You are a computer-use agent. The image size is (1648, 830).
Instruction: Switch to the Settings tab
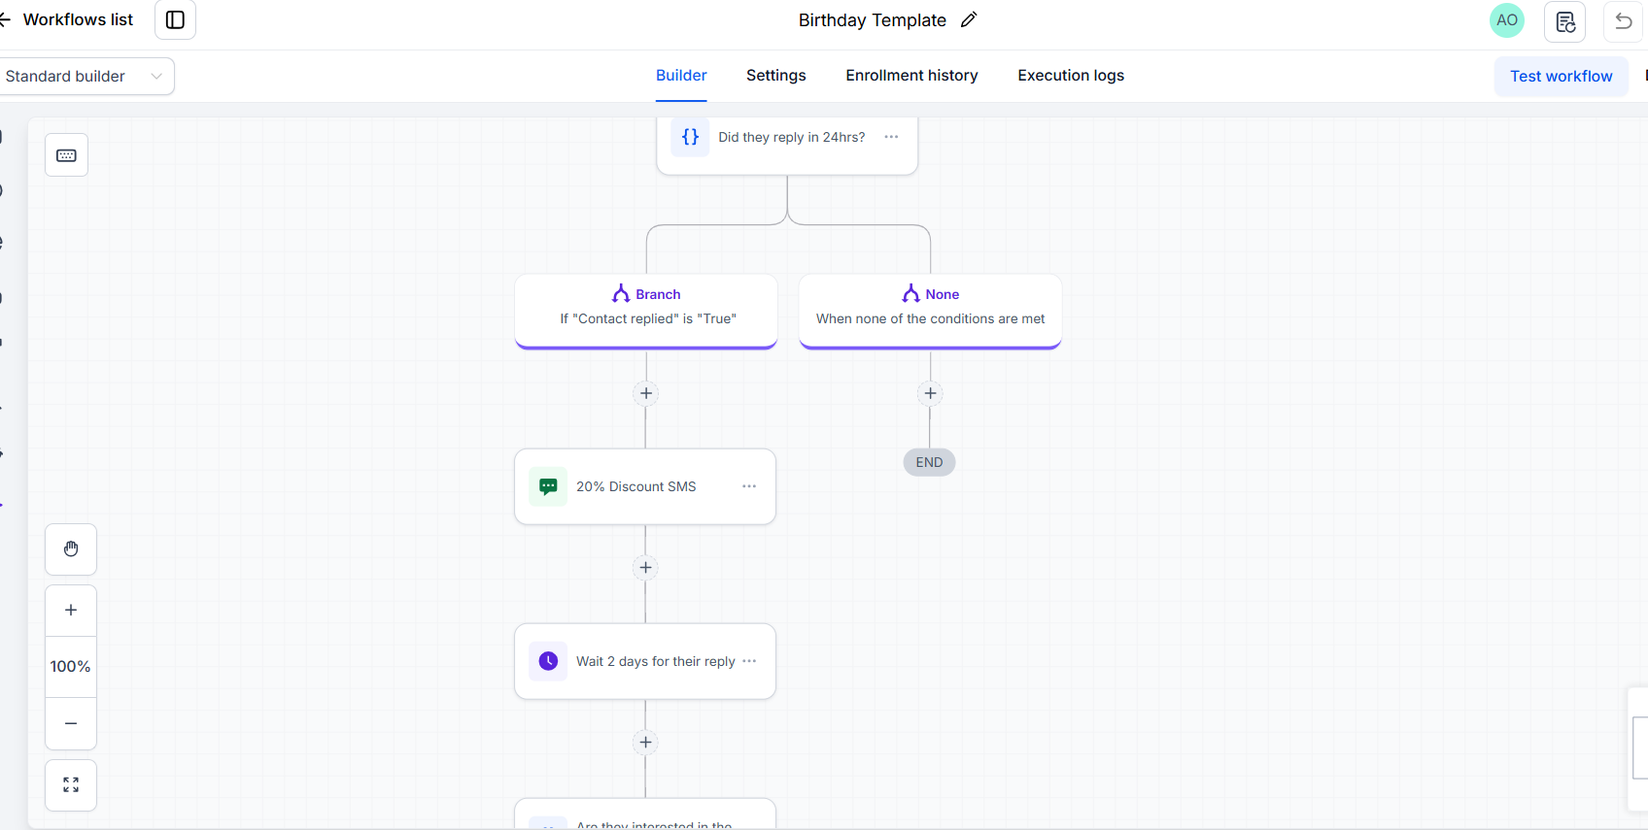point(776,76)
